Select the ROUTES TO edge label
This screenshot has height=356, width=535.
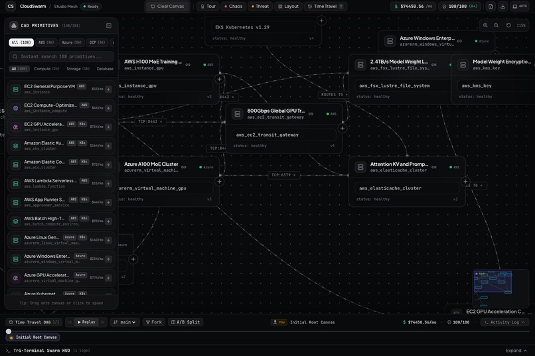(x=334, y=94)
